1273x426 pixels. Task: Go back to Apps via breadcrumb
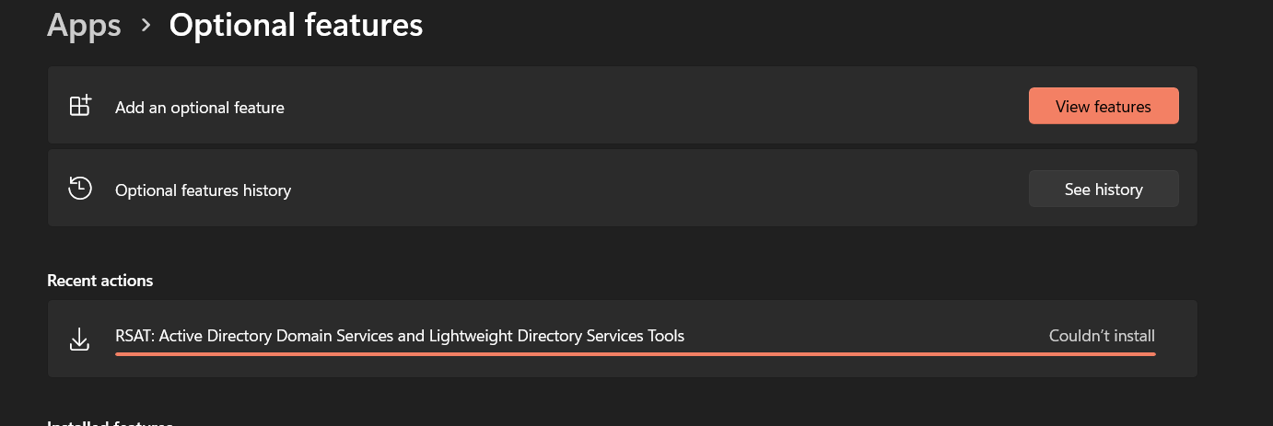click(x=84, y=25)
